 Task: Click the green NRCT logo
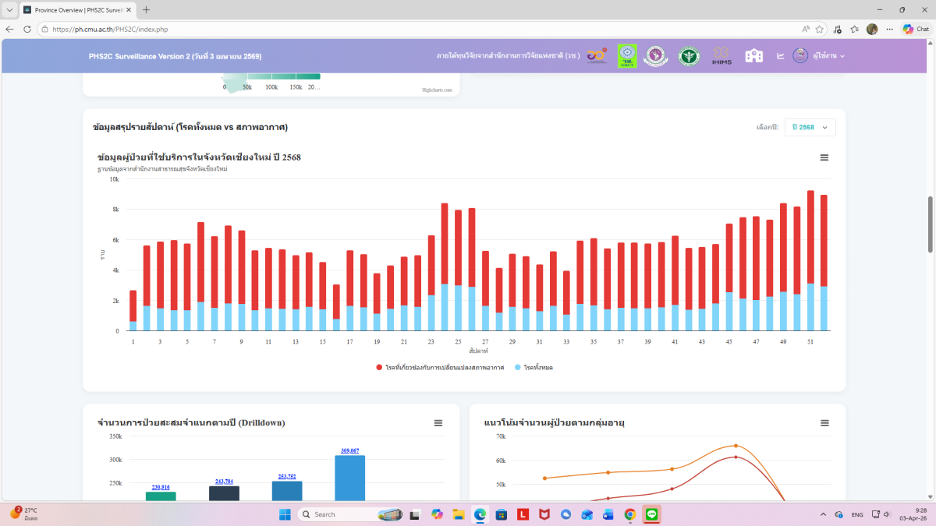(627, 56)
